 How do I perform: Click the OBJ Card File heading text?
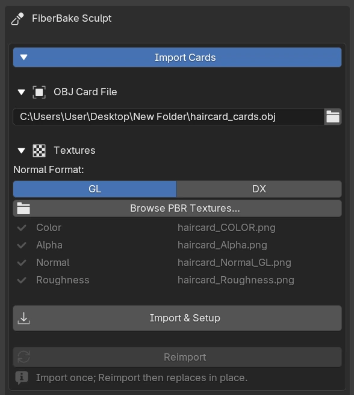85,92
